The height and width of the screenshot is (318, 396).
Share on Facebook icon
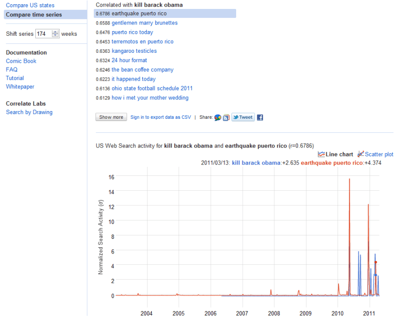(260, 117)
